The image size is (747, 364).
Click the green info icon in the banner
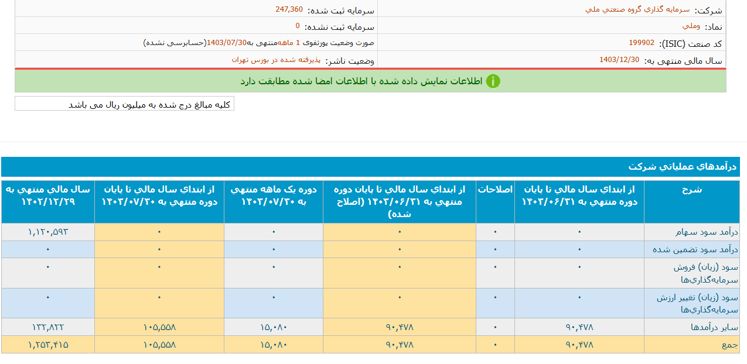pyautogui.click(x=493, y=81)
